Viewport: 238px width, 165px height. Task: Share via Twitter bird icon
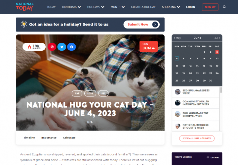pyautogui.click(x=61, y=47)
